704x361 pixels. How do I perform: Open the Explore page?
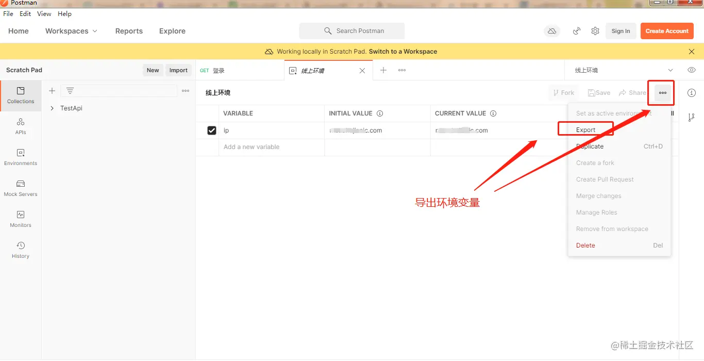point(172,31)
